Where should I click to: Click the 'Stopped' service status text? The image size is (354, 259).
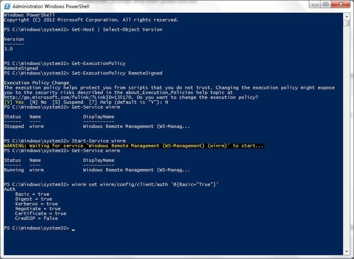pyautogui.click(x=14, y=126)
